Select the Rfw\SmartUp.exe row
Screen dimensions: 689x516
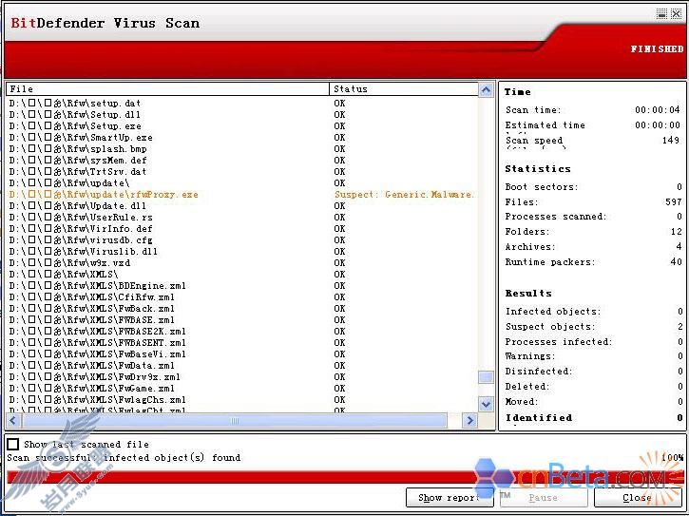(242, 137)
